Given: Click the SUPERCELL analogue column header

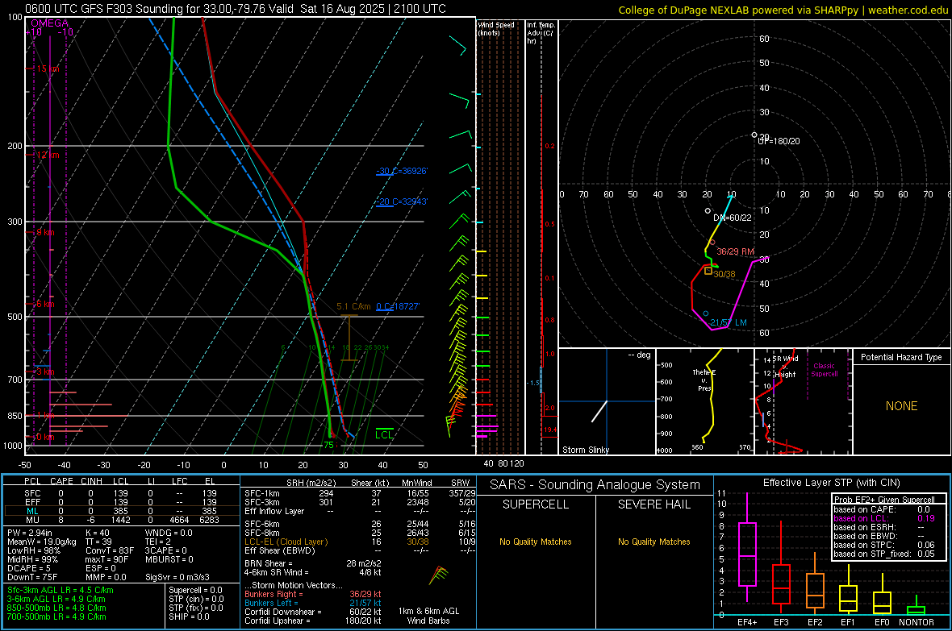Looking at the screenshot, I should (x=536, y=504).
